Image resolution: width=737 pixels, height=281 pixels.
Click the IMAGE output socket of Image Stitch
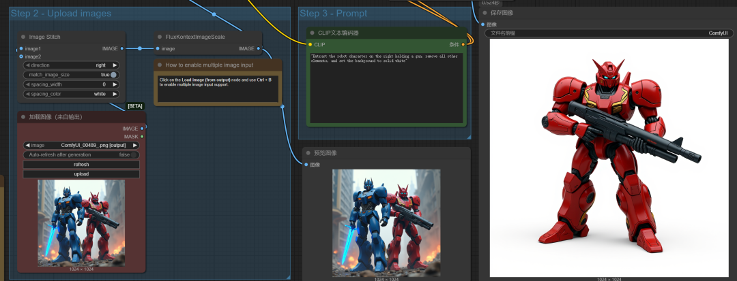(122, 48)
